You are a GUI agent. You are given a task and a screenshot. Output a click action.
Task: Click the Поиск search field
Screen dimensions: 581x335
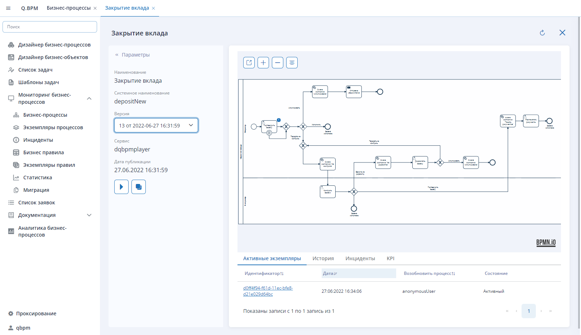(x=50, y=27)
